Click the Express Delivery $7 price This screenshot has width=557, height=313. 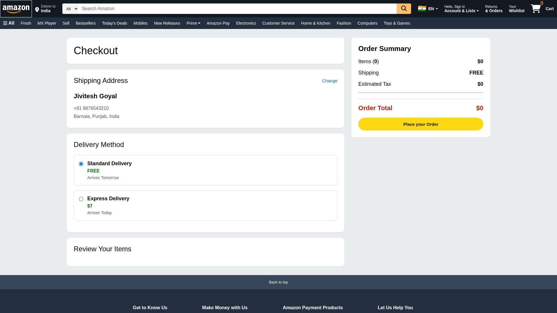click(90, 206)
